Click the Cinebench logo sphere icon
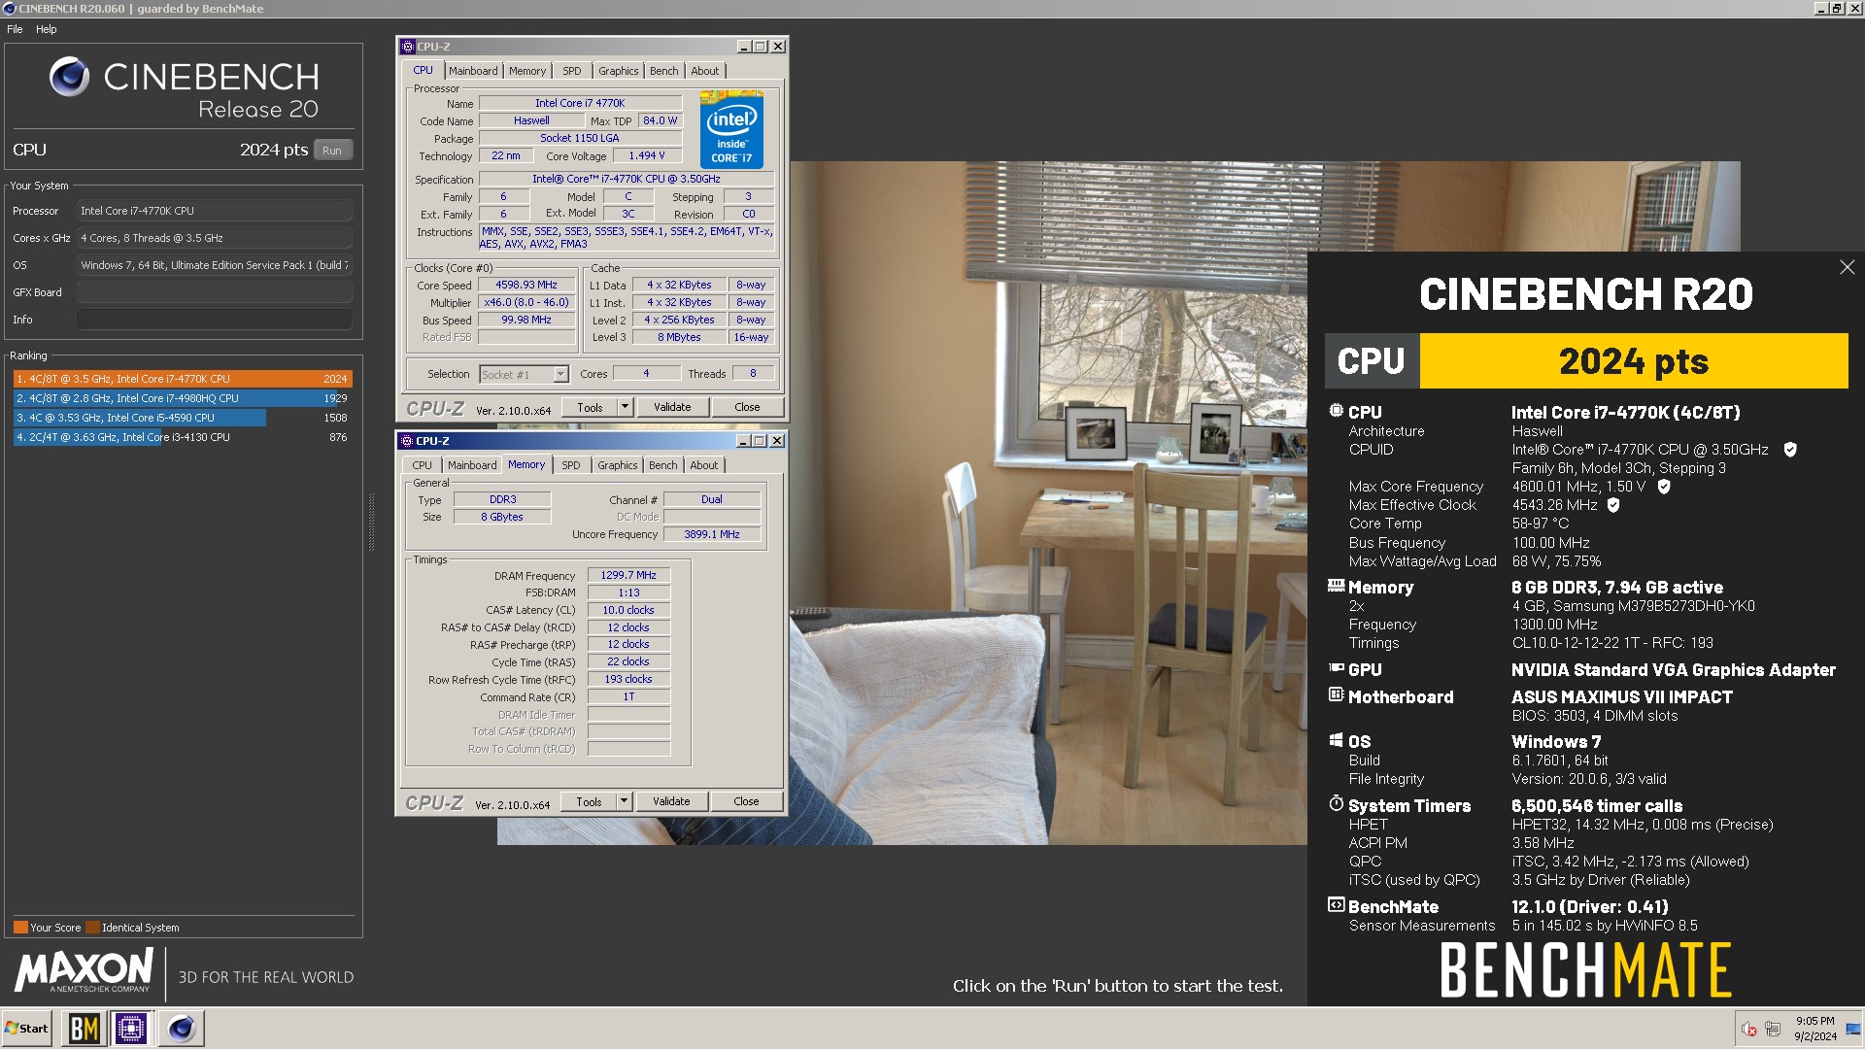 [x=69, y=76]
